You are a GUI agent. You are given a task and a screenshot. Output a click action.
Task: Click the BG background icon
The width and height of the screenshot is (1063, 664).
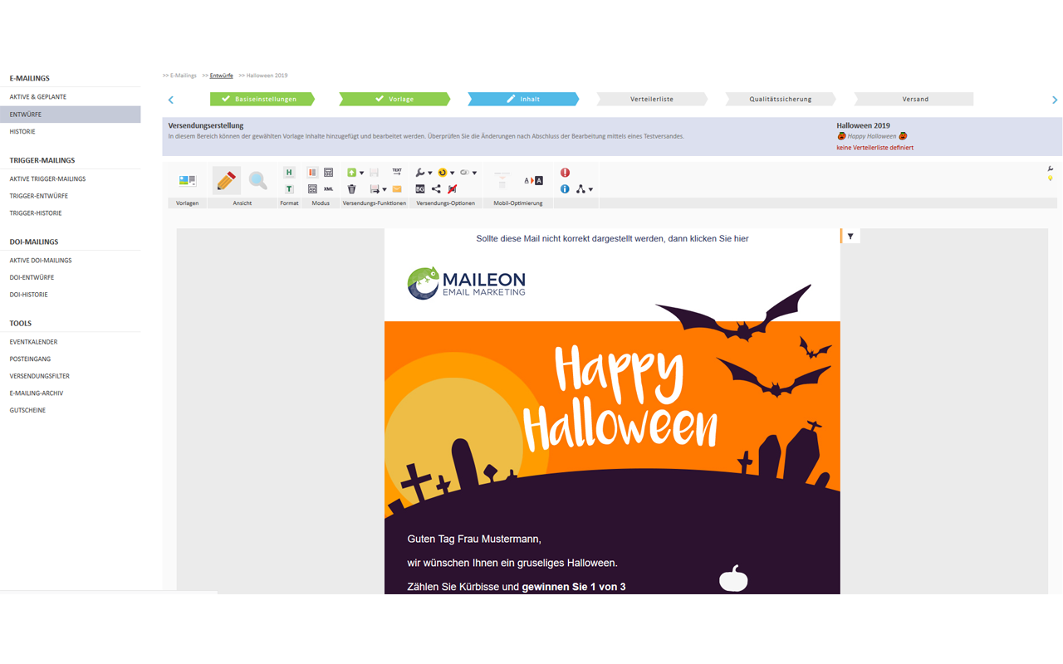click(x=420, y=189)
